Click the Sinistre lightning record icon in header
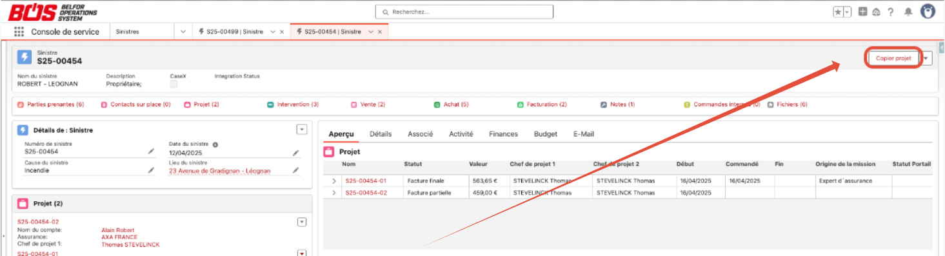Viewport: 945px width, 256px height. [x=25, y=57]
